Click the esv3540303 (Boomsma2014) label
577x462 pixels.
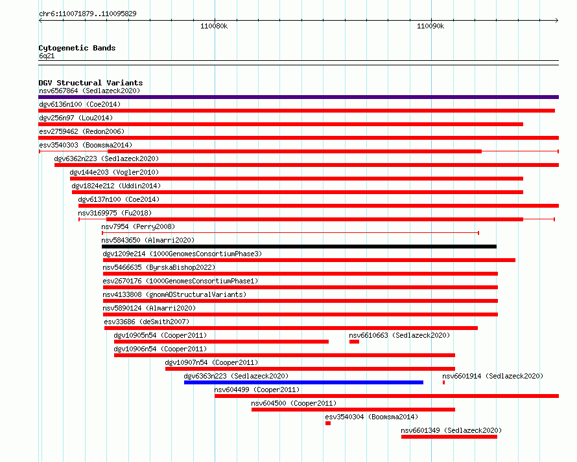(x=86, y=145)
